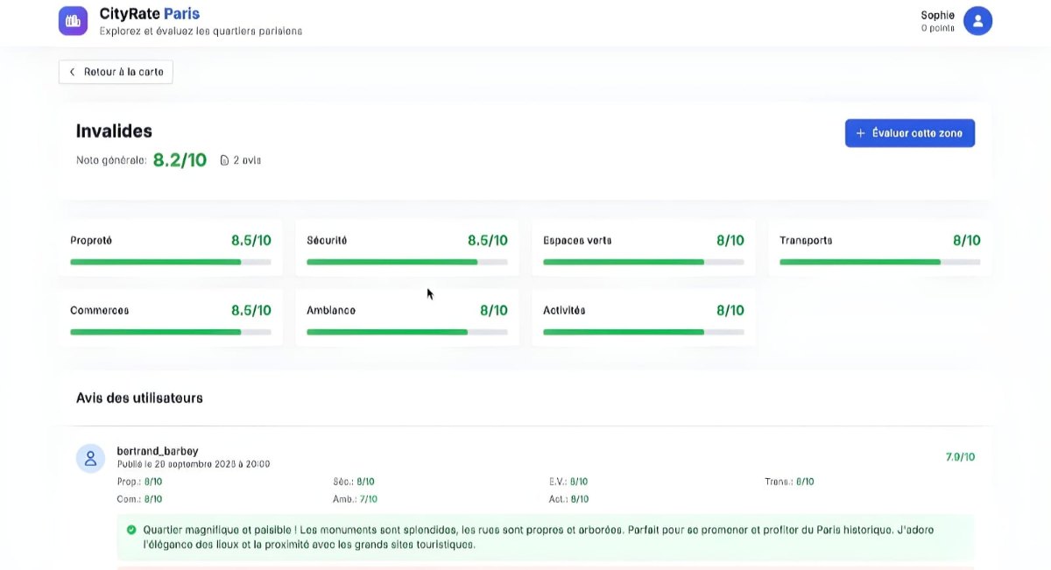
Task: Click the "Sophie 0 points" account label
Action: click(x=937, y=20)
